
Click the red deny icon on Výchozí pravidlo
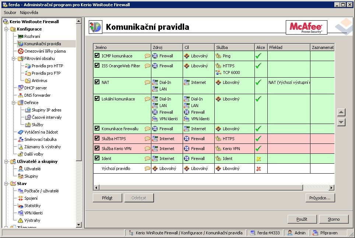pyautogui.click(x=259, y=168)
